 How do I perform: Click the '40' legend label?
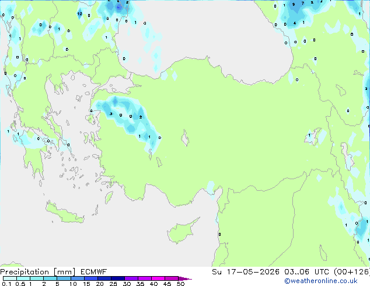[153, 284]
